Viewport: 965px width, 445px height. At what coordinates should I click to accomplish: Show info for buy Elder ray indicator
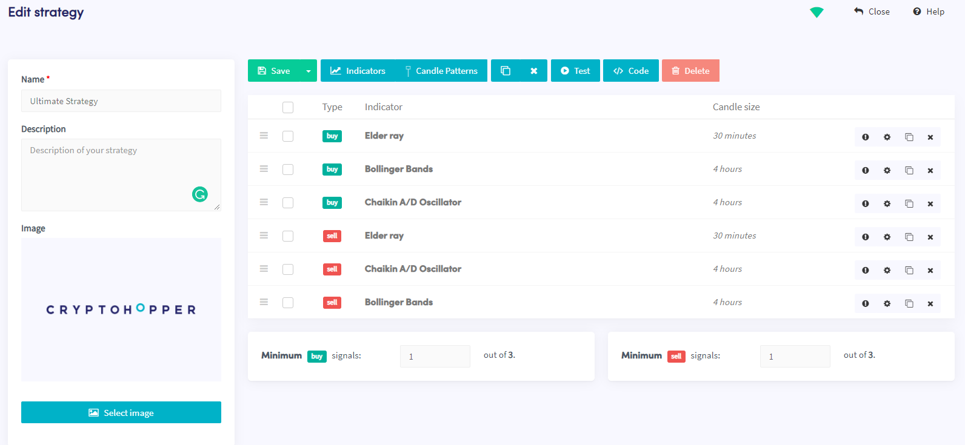pyautogui.click(x=866, y=137)
